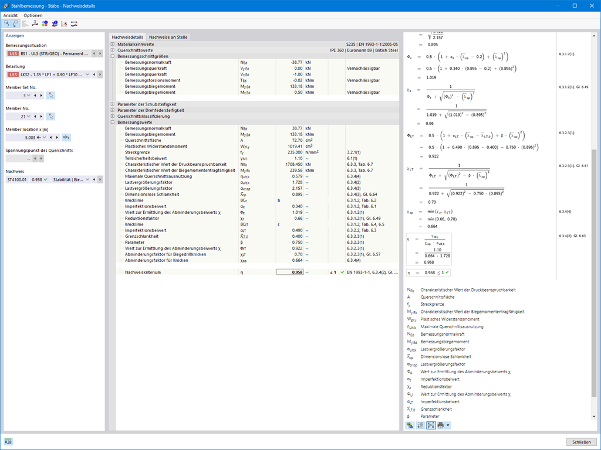Pick member number graphically with cursor icon
601x450 pixels.
coord(50,117)
